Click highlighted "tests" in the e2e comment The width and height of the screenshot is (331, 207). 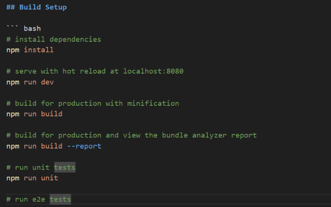[x=60, y=199]
